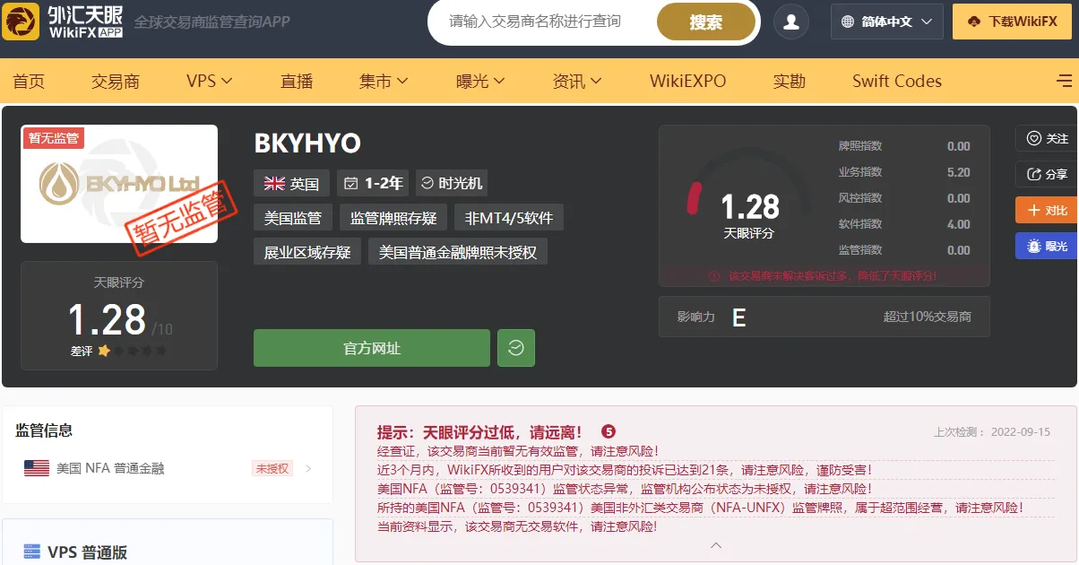Click the 非MT4/5软件 tag
1079x565 pixels.
click(x=509, y=218)
